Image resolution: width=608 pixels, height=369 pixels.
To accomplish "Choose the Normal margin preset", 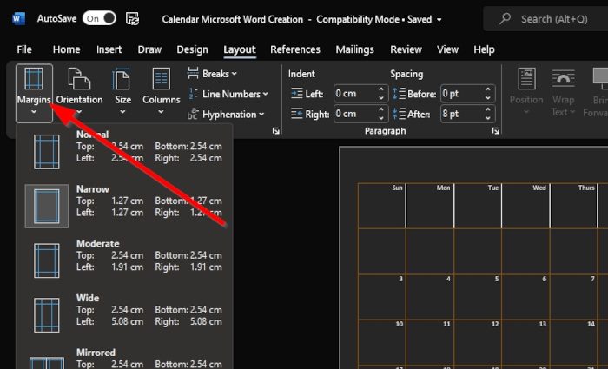I will click(124, 151).
